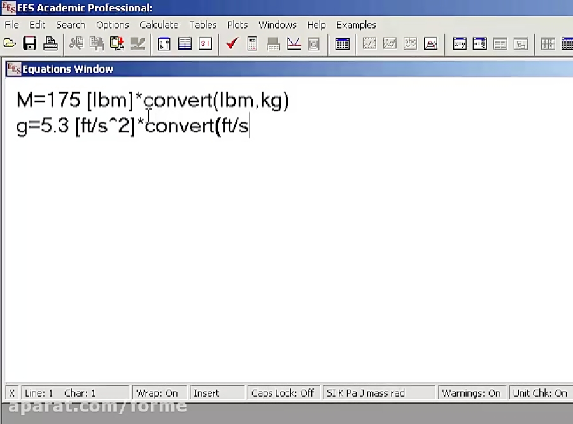Toggle Caps Lock indicator in status bar
Image resolution: width=573 pixels, height=424 pixels.
(x=283, y=393)
